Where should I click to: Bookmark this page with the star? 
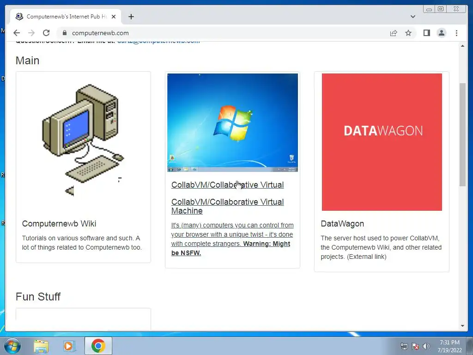coord(408,33)
